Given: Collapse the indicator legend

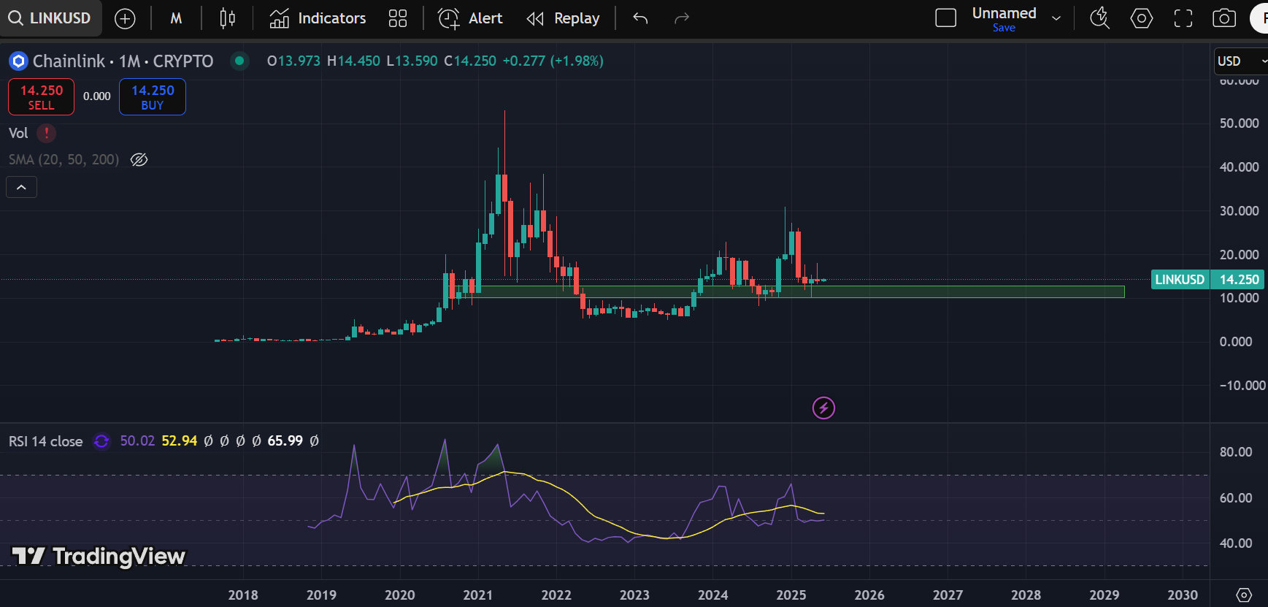Looking at the screenshot, I should click(x=22, y=188).
